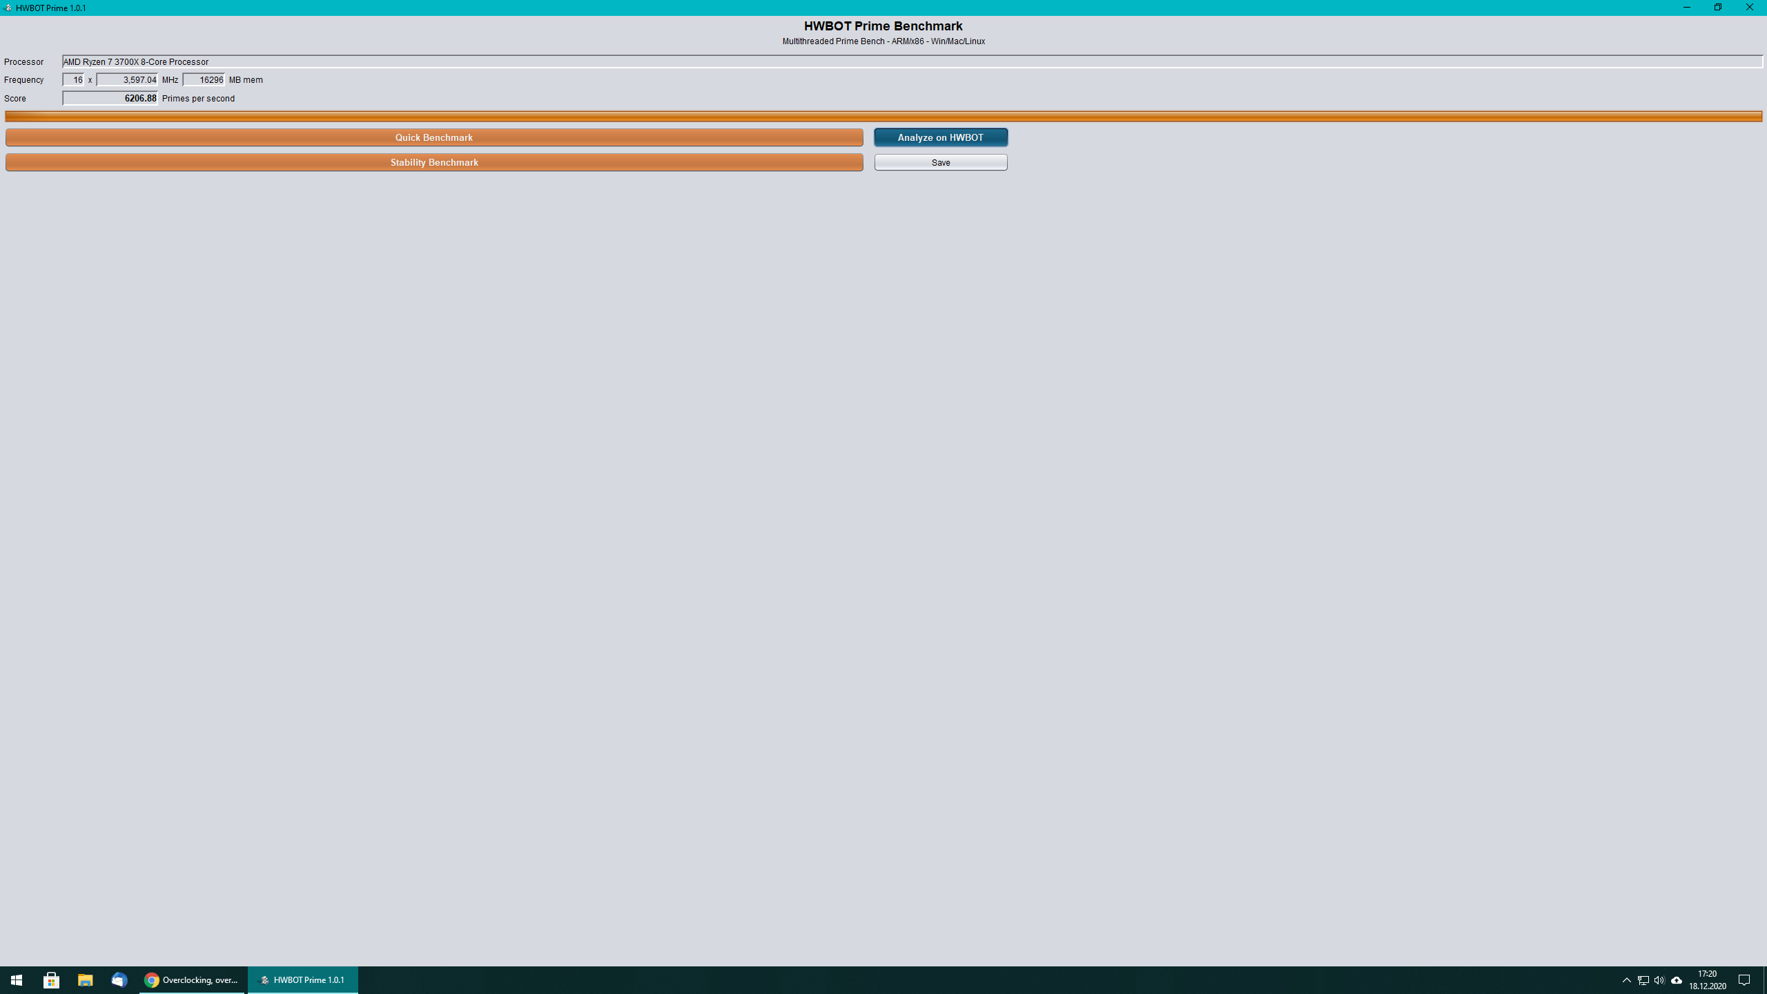The image size is (1767, 994).
Task: Click the core count field showing 16
Action: pyautogui.click(x=73, y=79)
